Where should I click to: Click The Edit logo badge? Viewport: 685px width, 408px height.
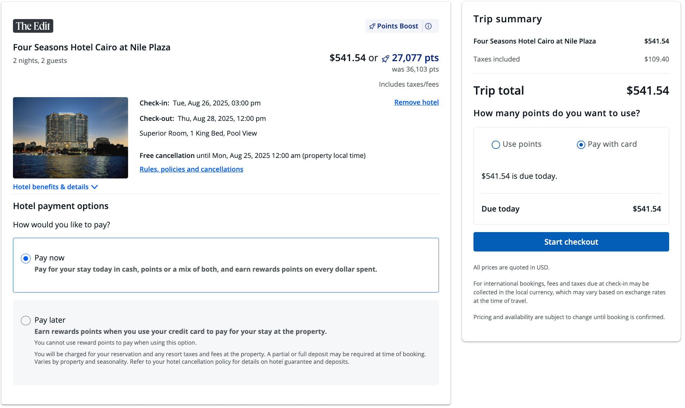33,26
